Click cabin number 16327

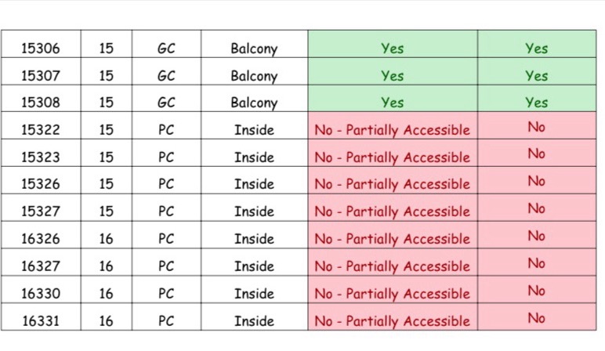point(40,266)
